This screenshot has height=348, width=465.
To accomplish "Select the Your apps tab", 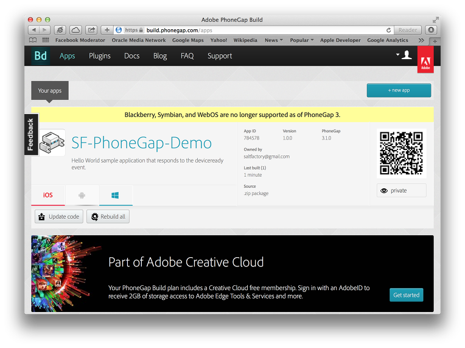I will [x=50, y=91].
